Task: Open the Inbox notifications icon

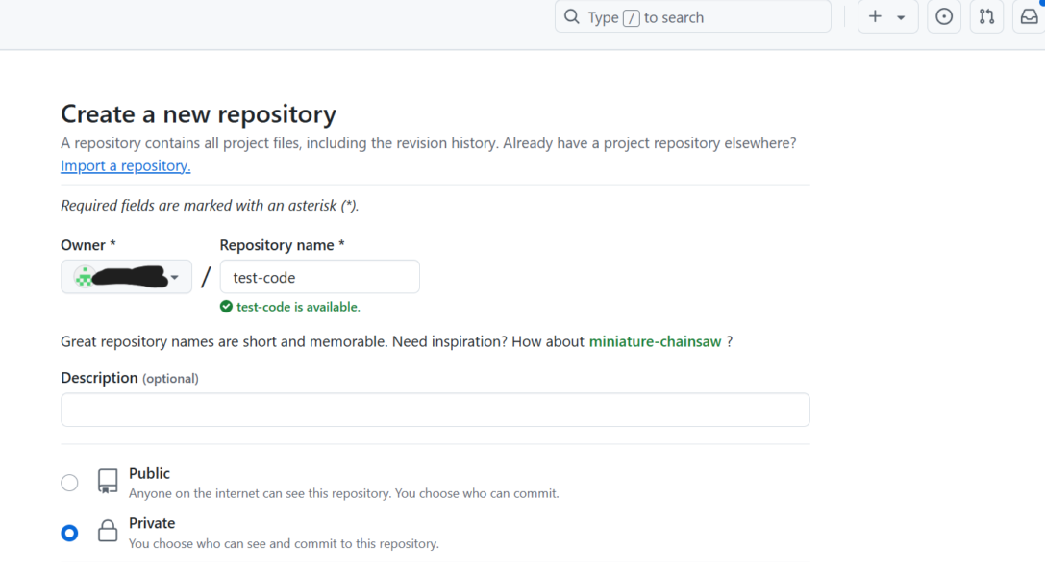Action: point(1030,16)
